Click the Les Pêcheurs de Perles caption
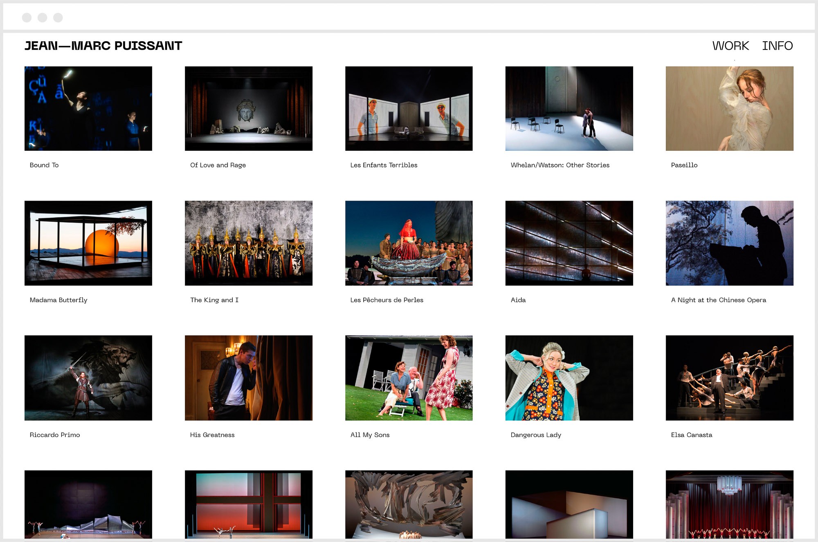Image resolution: width=818 pixels, height=542 pixels. point(387,300)
